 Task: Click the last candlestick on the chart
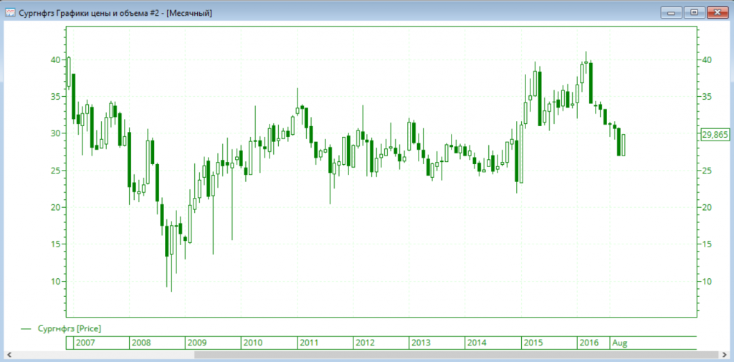coord(624,145)
